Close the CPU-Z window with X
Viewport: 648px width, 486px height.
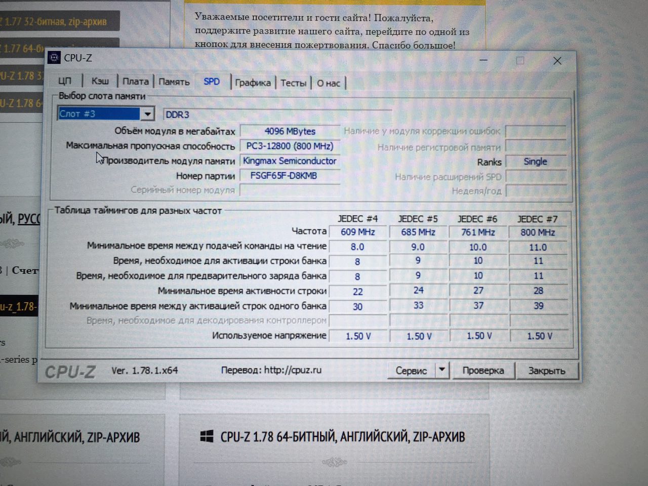557,61
